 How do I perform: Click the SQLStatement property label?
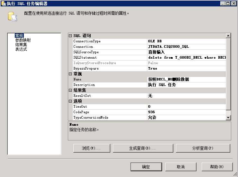(85, 57)
